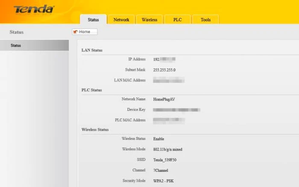This screenshot has height=187, width=299.
Task: Click the Network Name label
Action: pos(133,99)
